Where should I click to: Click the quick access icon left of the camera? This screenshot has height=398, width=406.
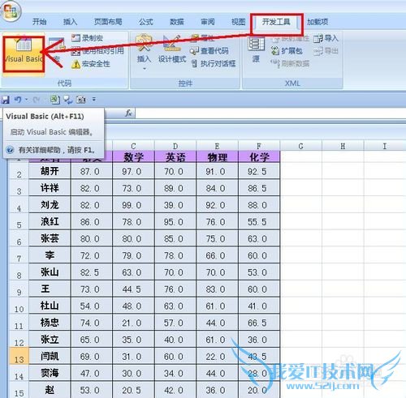pyautogui.click(x=68, y=100)
